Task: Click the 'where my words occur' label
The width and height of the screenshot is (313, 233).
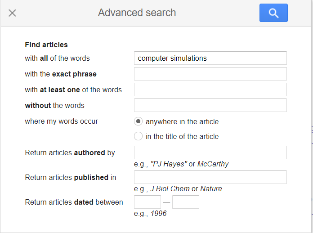Action: [x=61, y=121]
